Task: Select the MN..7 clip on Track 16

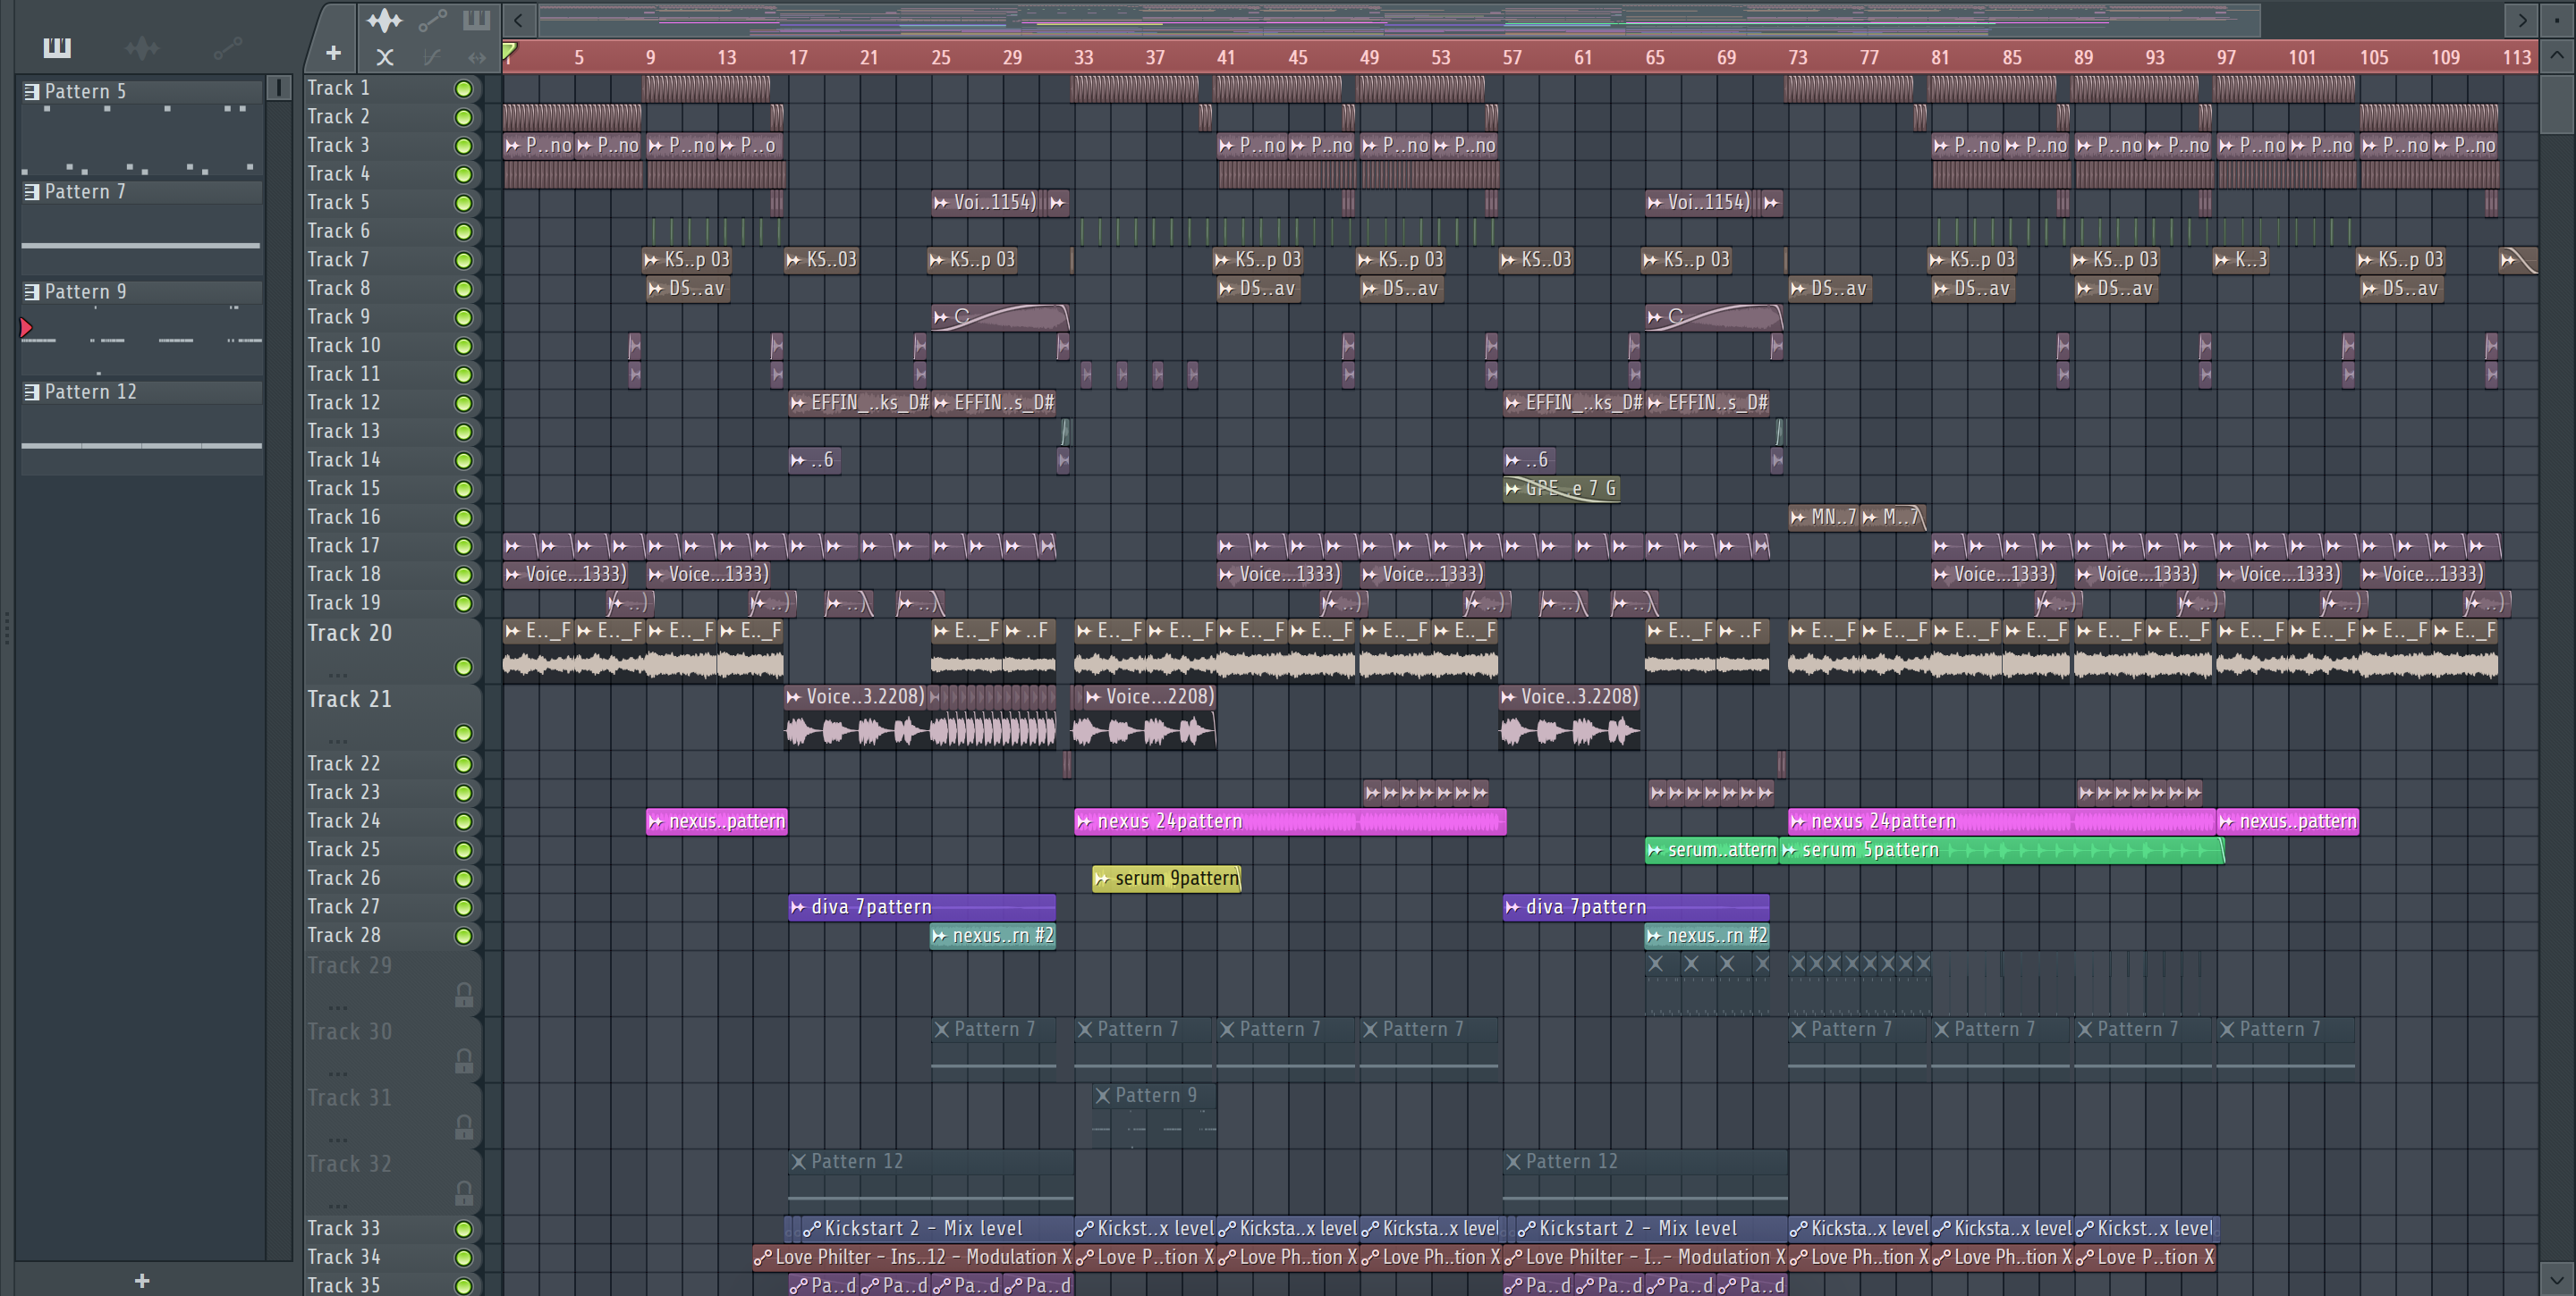Action: click(x=1823, y=517)
